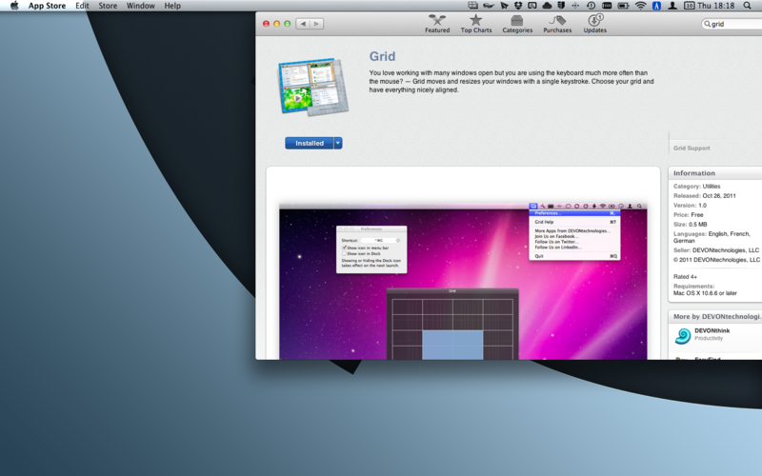Screen dimensions: 762x476
Task: Click the user account icon in the menu bar
Action: (672, 6)
